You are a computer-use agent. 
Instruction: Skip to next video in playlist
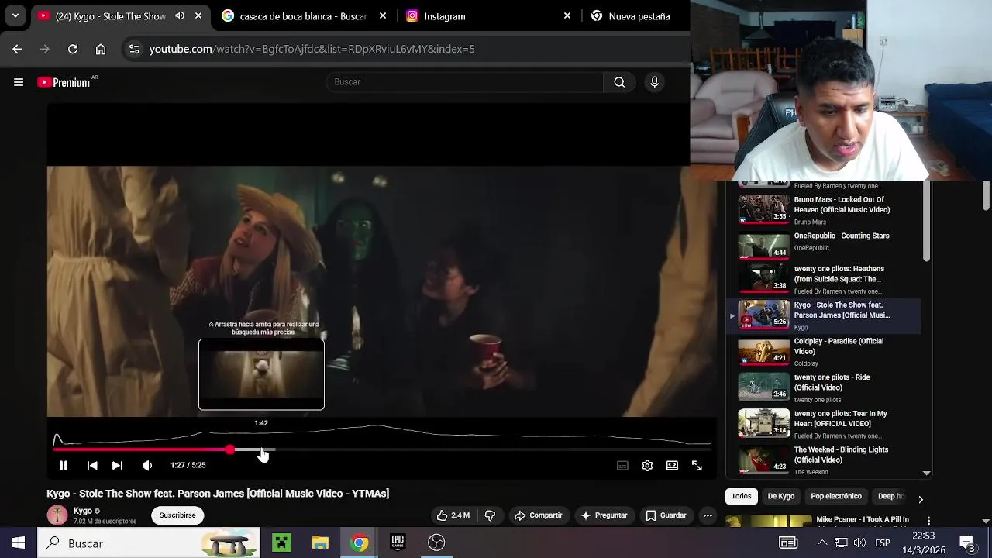coord(117,465)
